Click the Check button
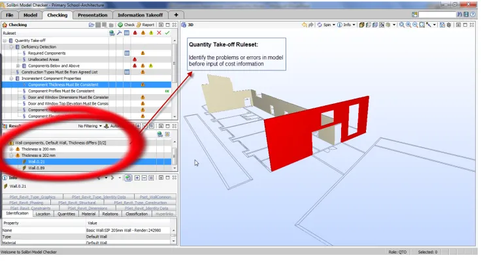 pyautogui.click(x=126, y=25)
